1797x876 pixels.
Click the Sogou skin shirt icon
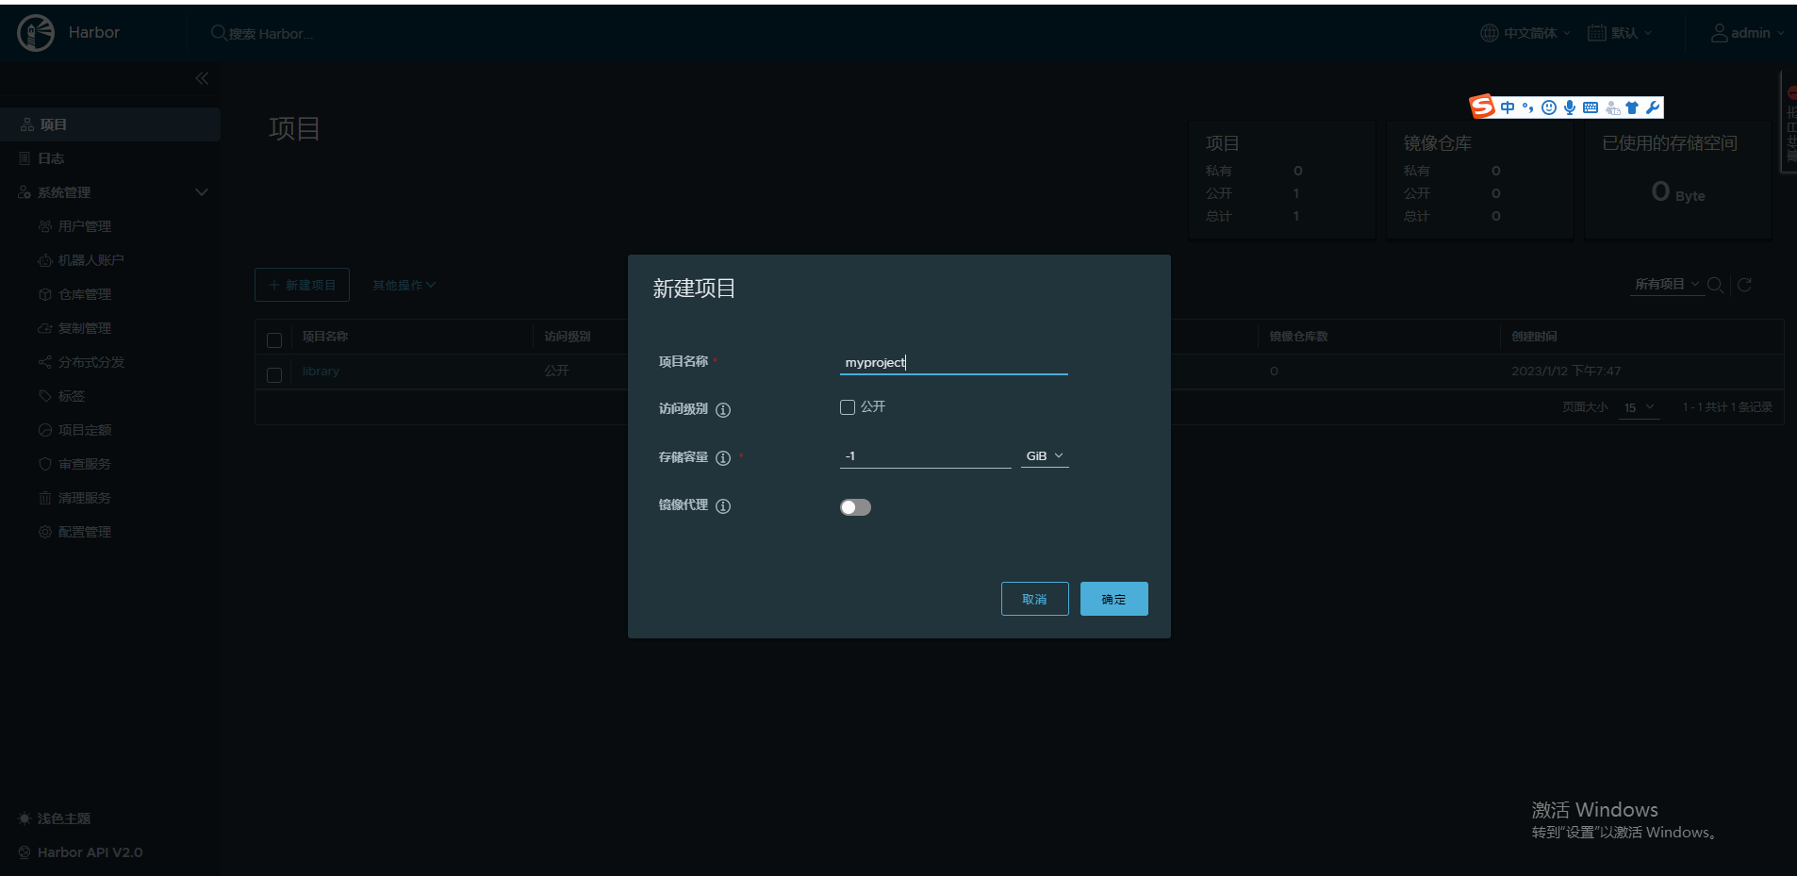pos(1632,107)
